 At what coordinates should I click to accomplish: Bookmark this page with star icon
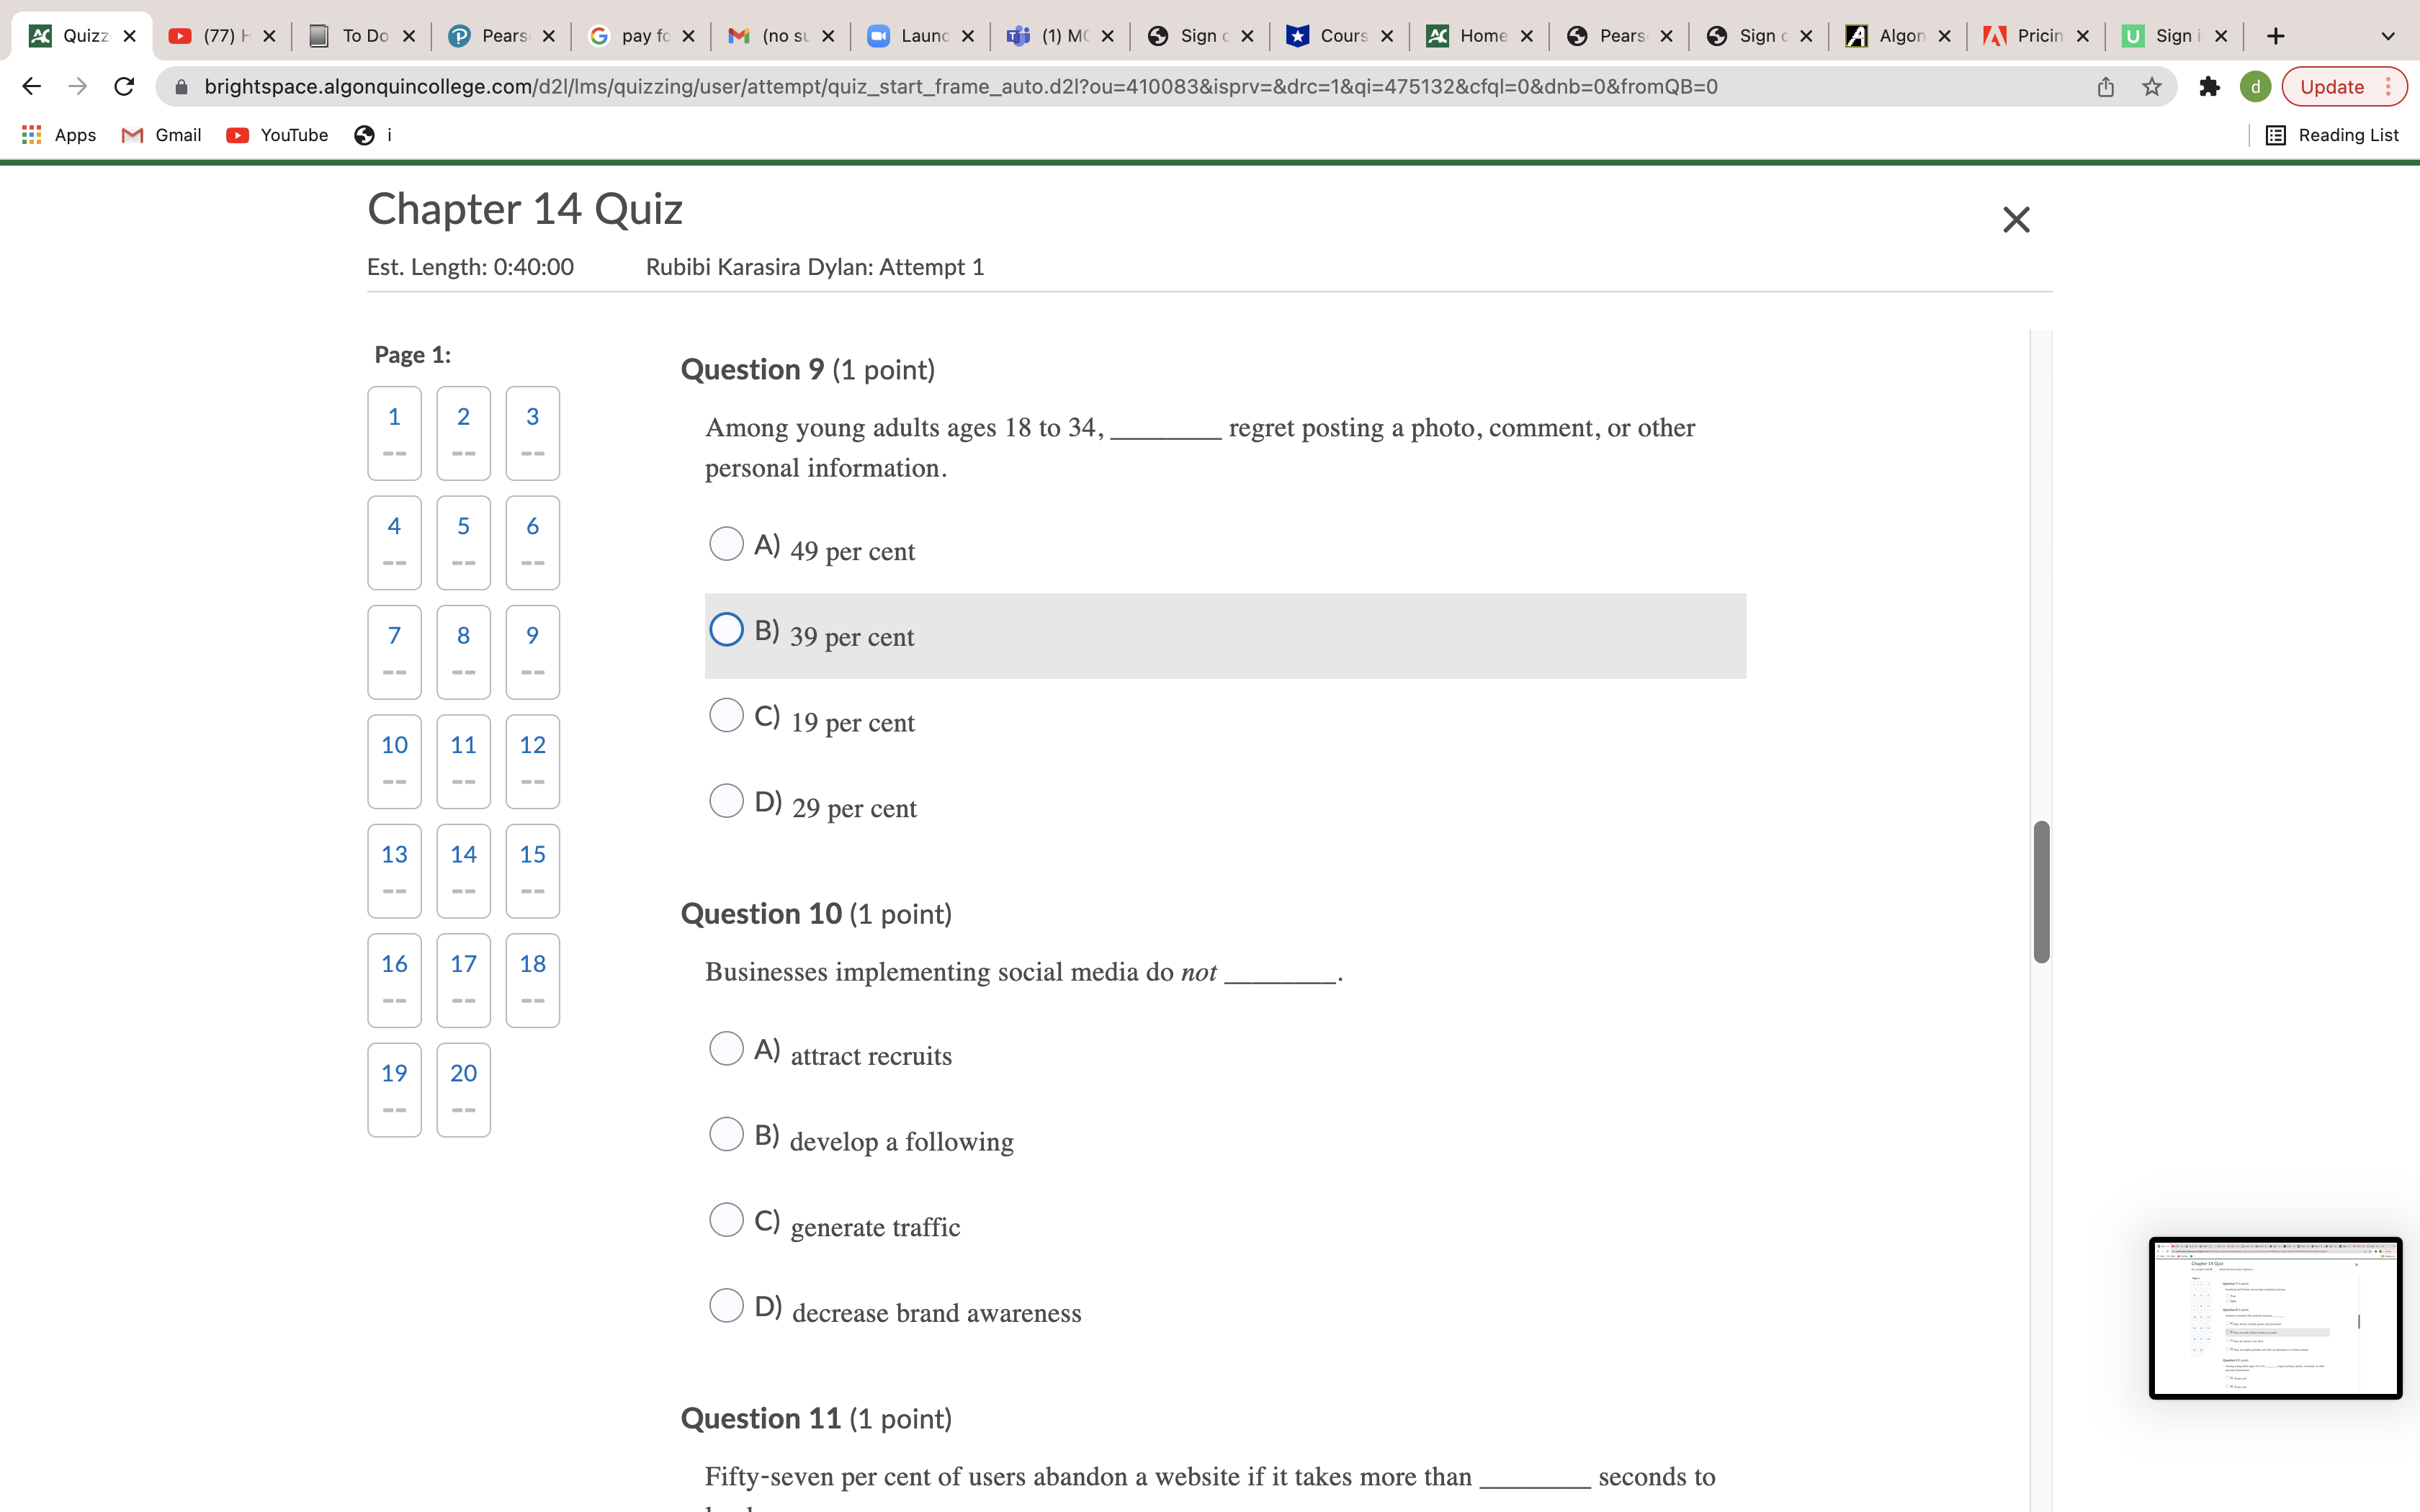2152,87
